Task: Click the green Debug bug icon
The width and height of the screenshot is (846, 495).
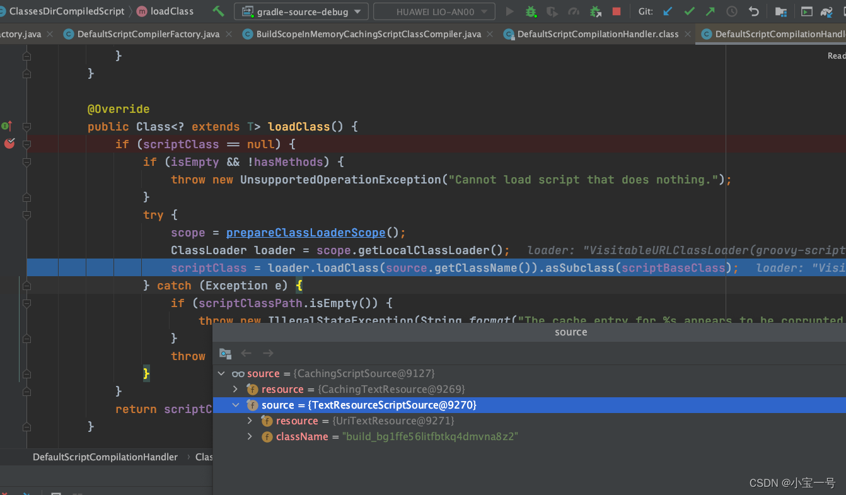Action: click(x=531, y=11)
